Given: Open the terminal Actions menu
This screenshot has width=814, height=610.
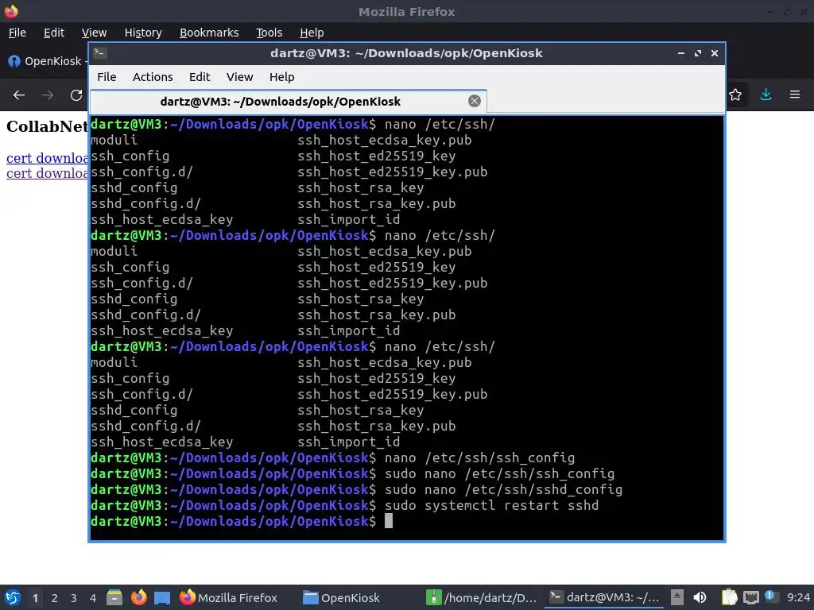Looking at the screenshot, I should click(153, 77).
